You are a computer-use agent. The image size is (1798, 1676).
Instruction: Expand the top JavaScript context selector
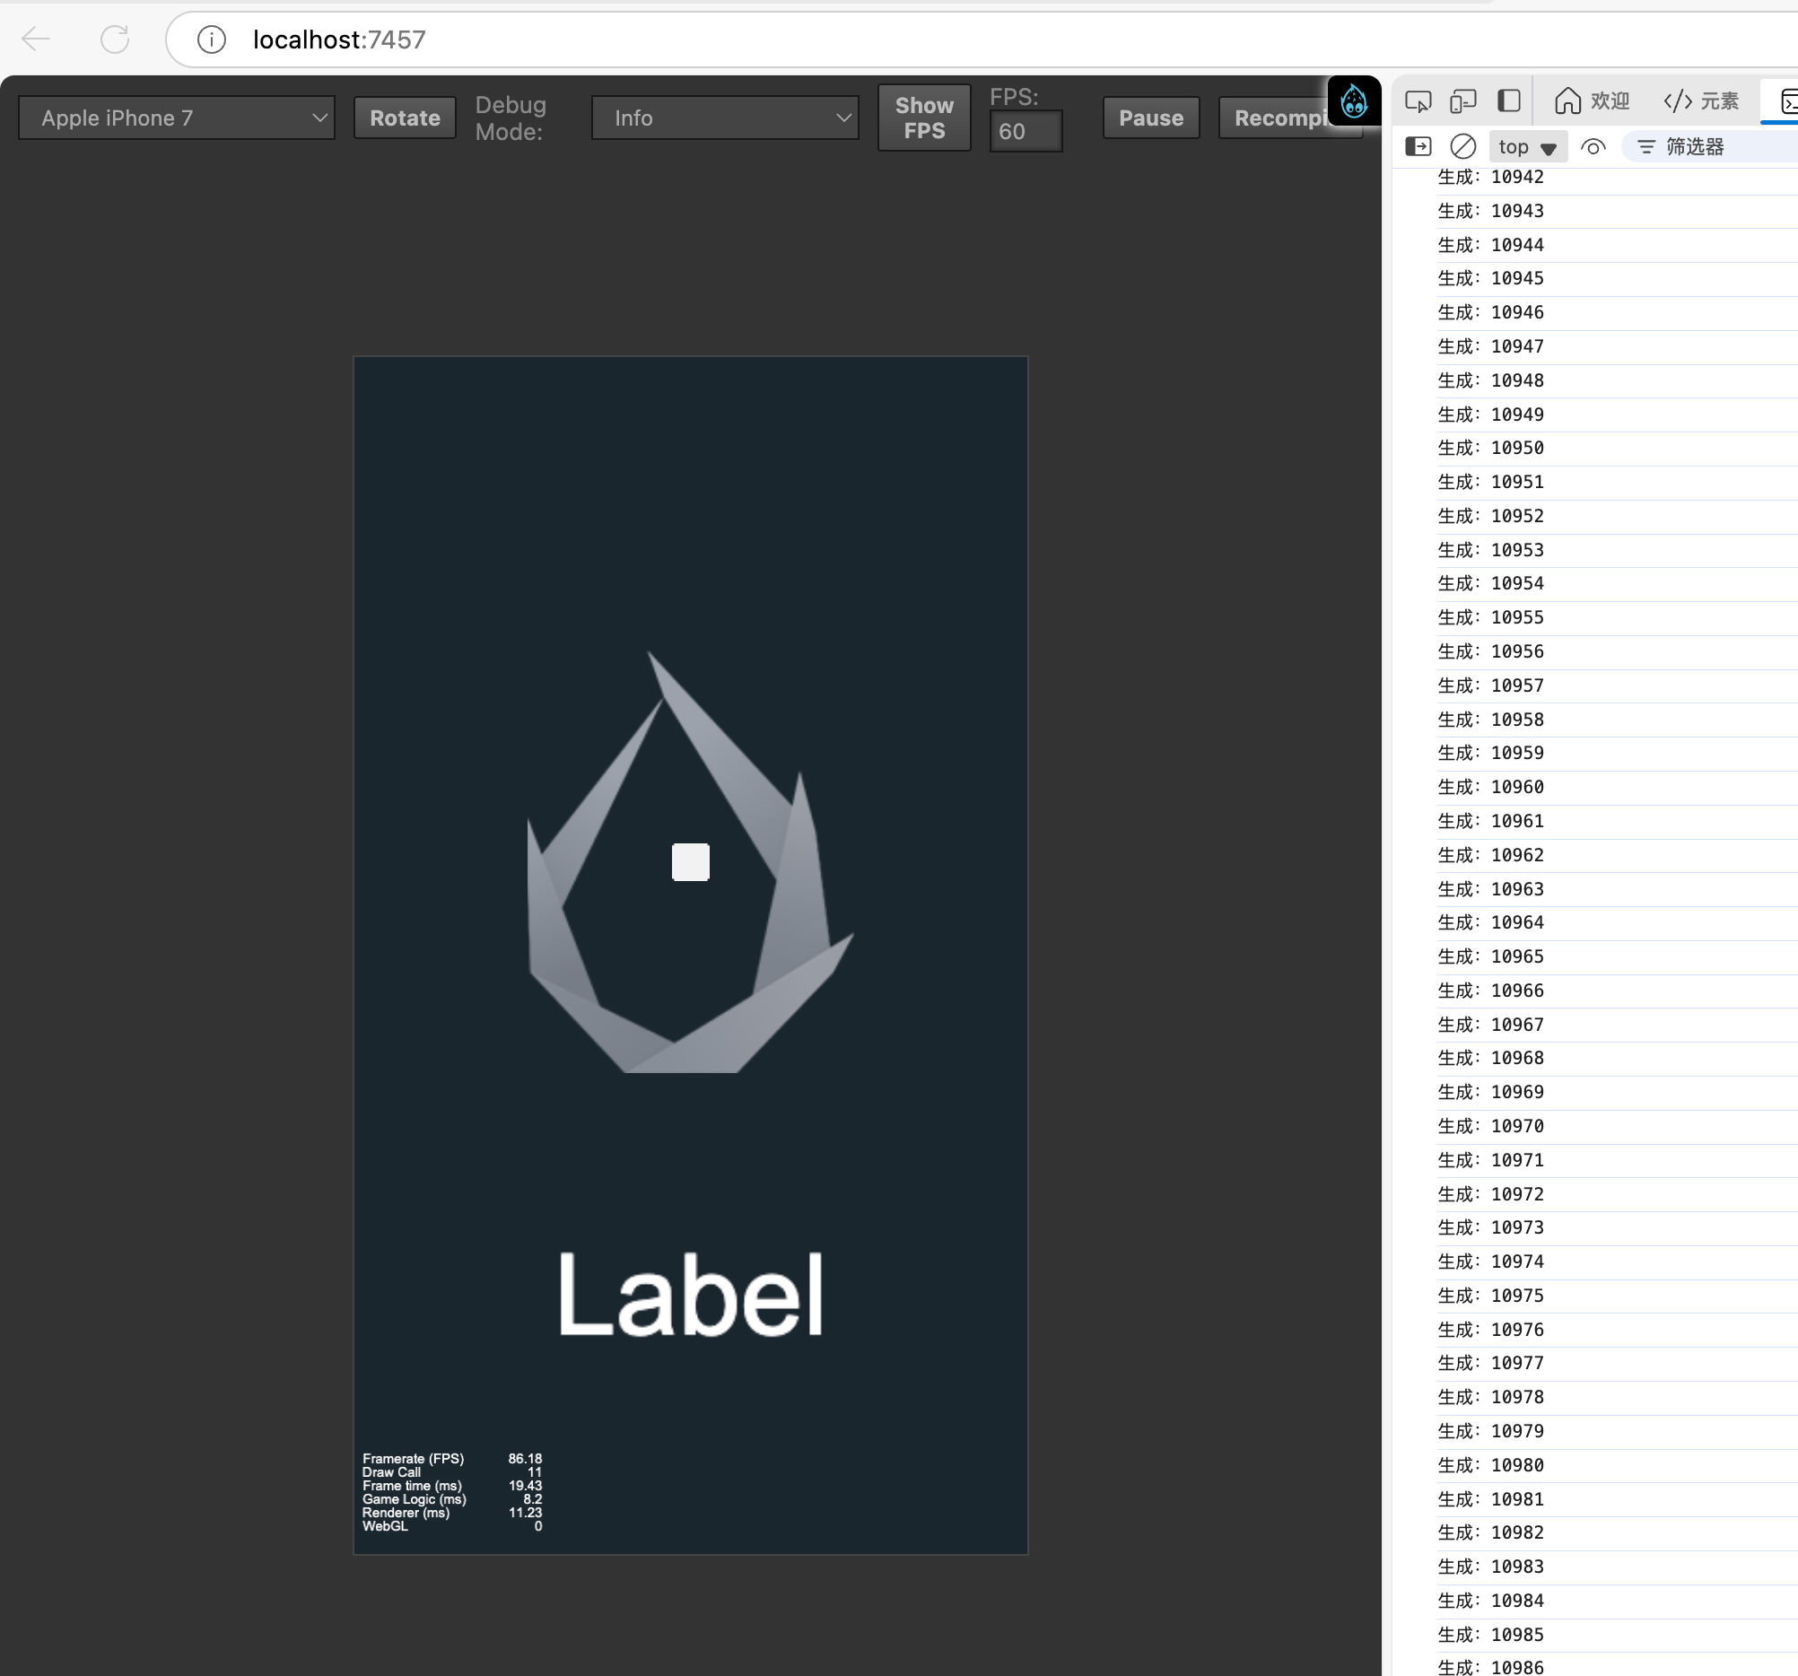click(x=1527, y=146)
